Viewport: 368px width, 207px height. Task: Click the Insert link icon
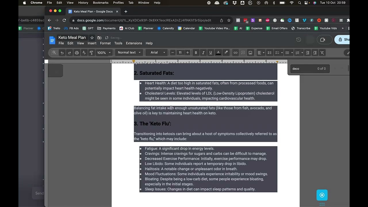235,53
